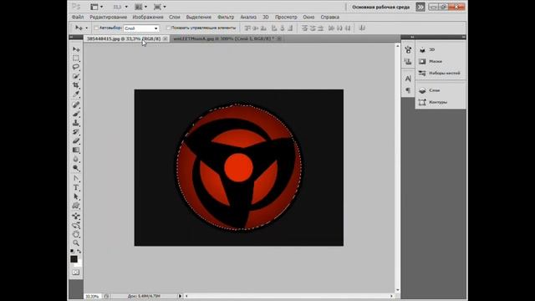Select the Pen tool
The width and height of the screenshot is (535, 301).
point(76,179)
